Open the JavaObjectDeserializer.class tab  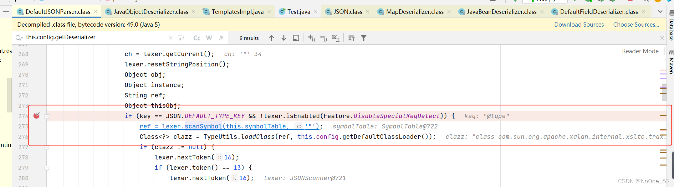coord(151,12)
